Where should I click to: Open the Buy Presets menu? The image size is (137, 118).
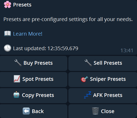[x=34, y=63]
